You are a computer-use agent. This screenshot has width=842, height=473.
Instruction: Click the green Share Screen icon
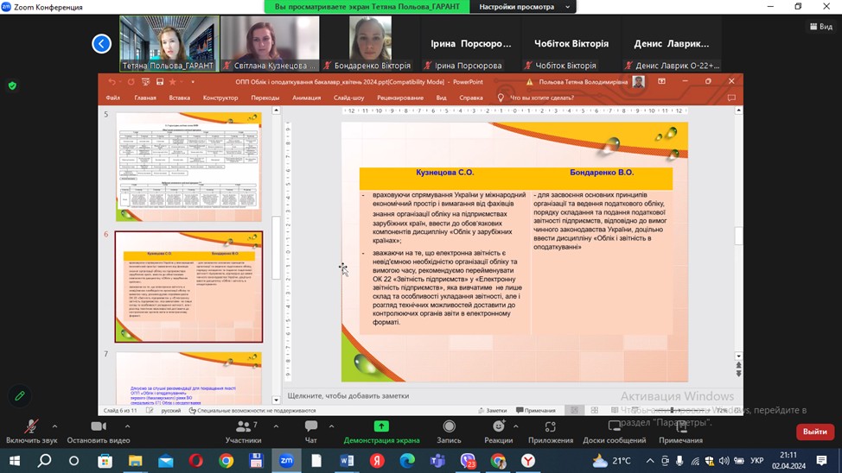pyautogui.click(x=381, y=426)
